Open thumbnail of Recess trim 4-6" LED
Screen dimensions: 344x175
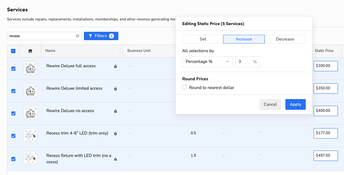(30, 136)
